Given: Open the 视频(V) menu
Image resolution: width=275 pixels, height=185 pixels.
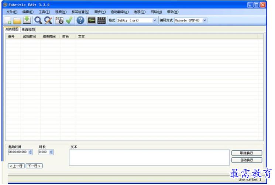Looking at the screenshot, I should coord(61,12).
